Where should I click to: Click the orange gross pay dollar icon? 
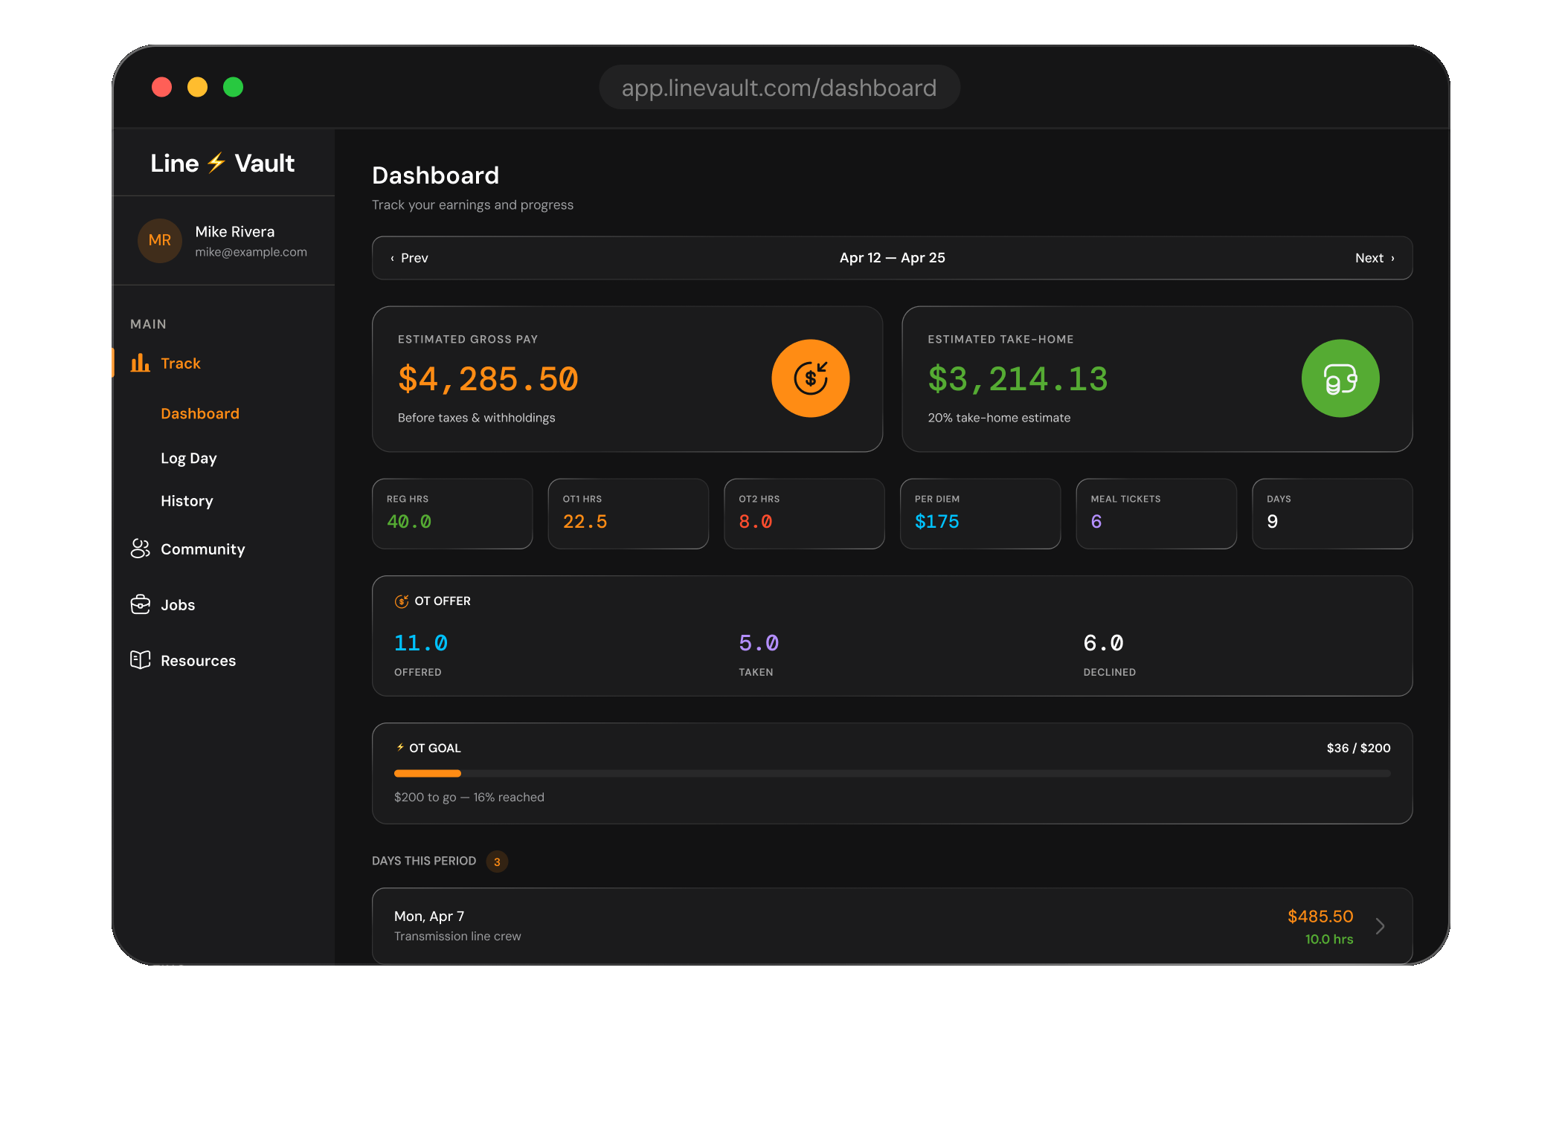[x=810, y=378]
